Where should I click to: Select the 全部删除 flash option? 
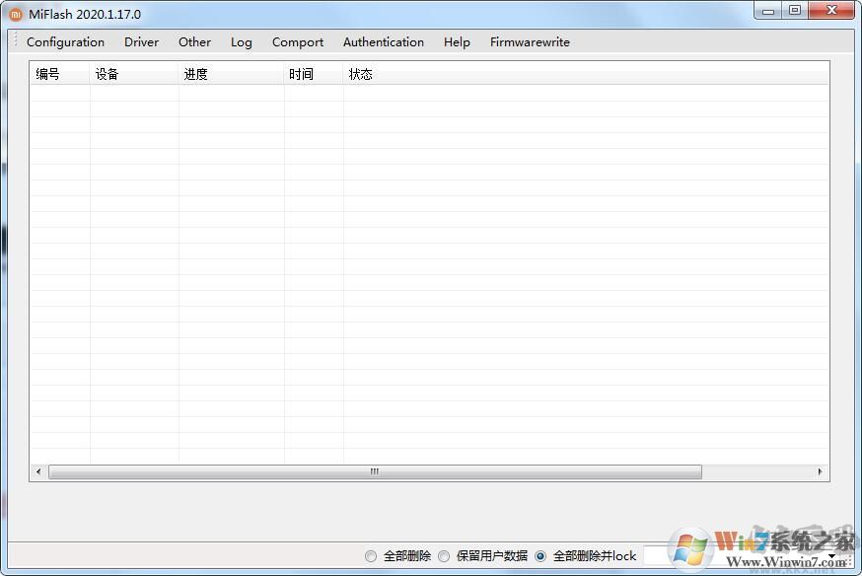tap(370, 555)
